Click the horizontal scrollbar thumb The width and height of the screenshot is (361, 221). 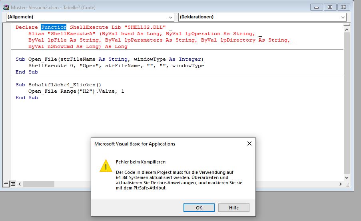click(x=39, y=184)
